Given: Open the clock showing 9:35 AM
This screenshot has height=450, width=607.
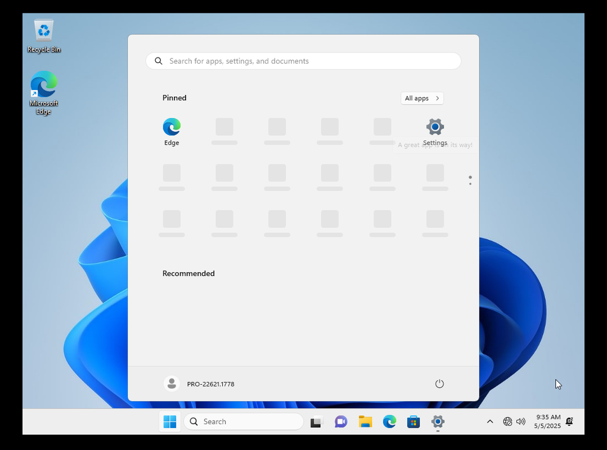Looking at the screenshot, I should [x=547, y=421].
